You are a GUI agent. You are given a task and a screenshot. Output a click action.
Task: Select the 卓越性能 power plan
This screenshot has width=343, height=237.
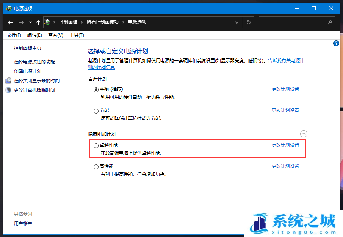pos(96,145)
